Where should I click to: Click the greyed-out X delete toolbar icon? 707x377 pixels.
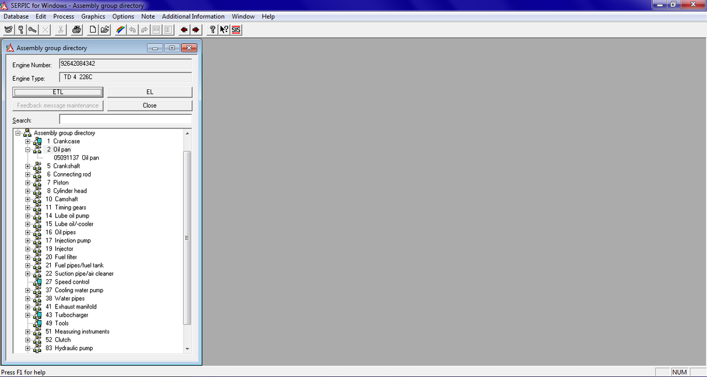pos(45,30)
